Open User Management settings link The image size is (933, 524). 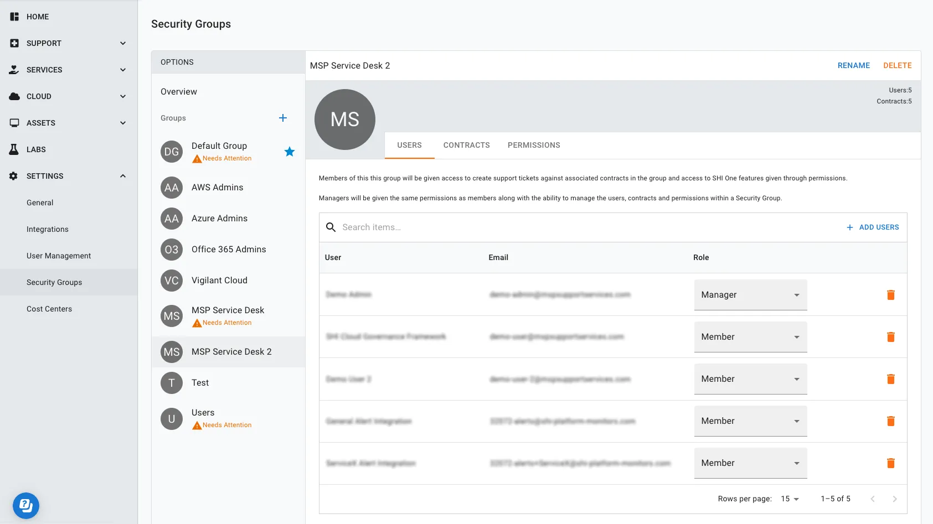pyautogui.click(x=59, y=256)
